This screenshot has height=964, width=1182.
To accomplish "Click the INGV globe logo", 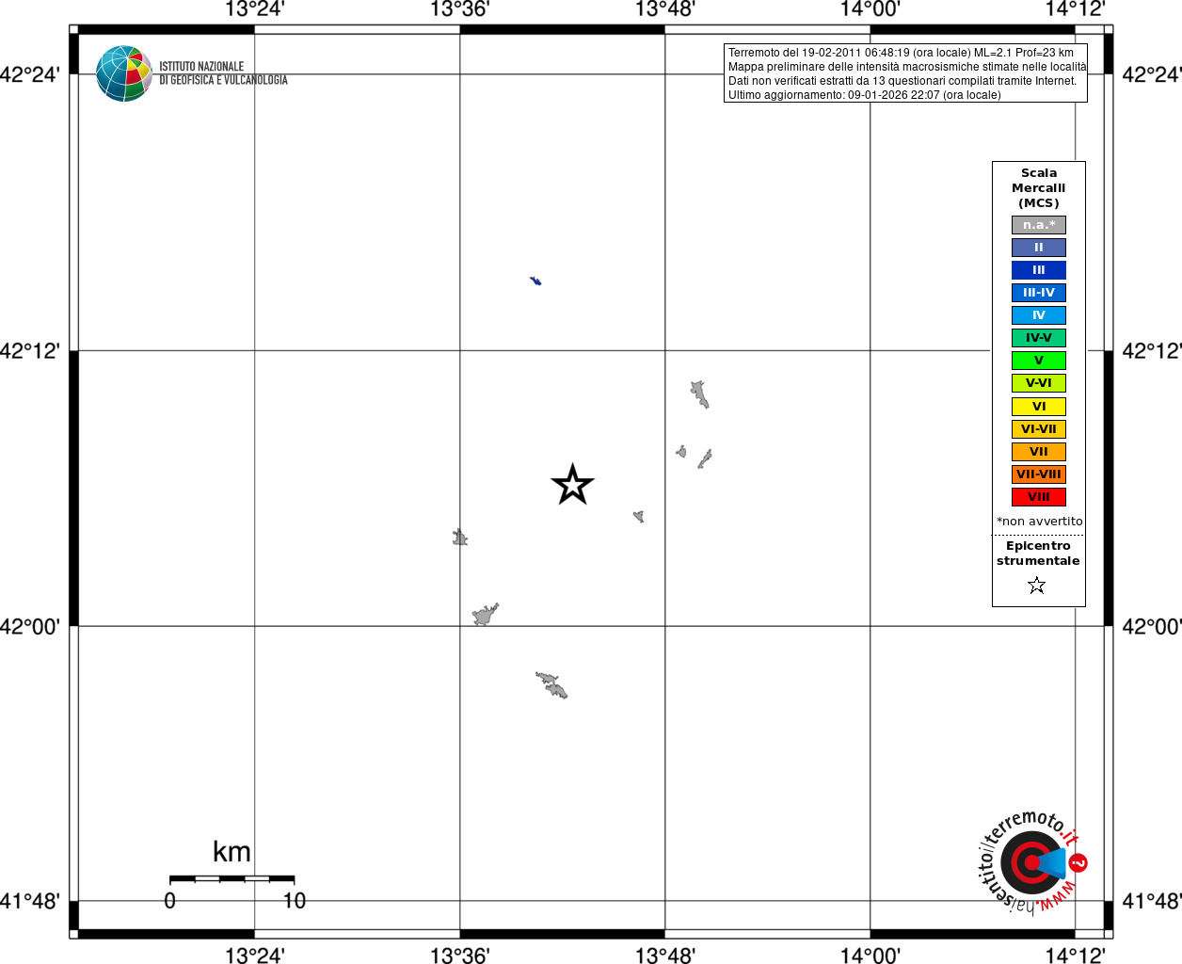I will [x=123, y=73].
